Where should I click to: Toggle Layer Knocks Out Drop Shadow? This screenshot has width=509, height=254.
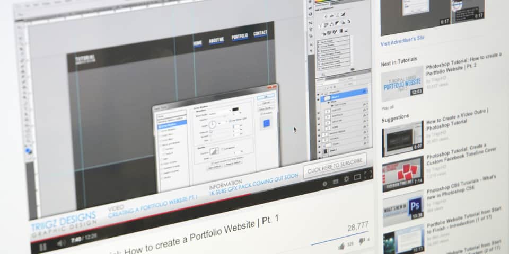coord(212,162)
